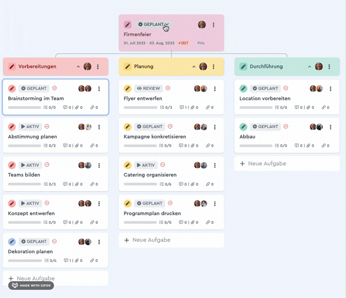Open three-dot menu on Programmplan drucken
The height and width of the screenshot is (298, 346).
(215, 203)
